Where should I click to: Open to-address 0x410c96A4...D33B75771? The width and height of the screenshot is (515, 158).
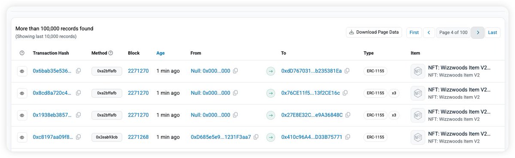[312, 138]
